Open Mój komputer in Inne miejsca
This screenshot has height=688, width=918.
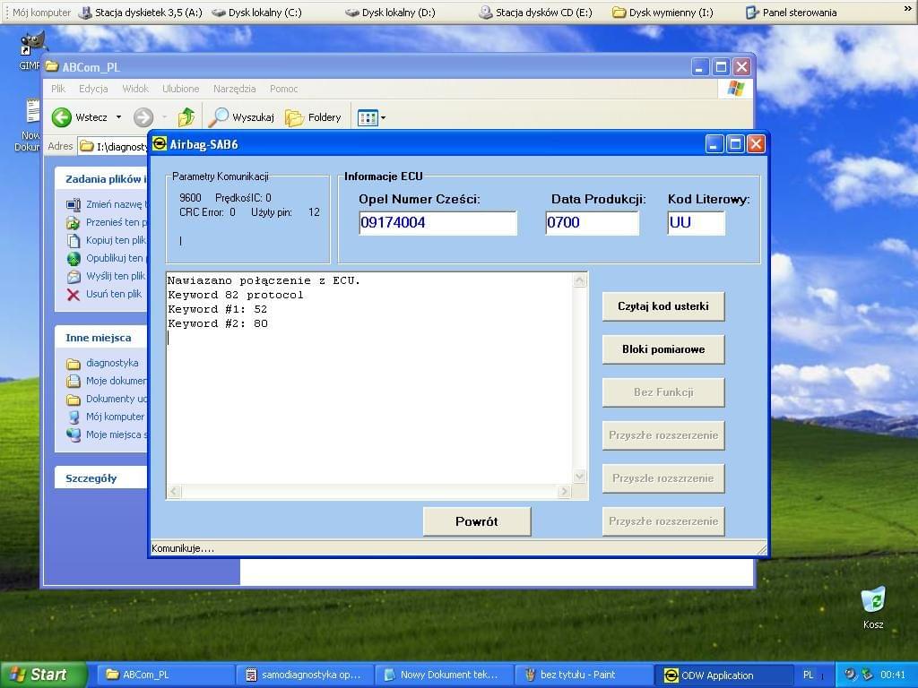coord(106,417)
